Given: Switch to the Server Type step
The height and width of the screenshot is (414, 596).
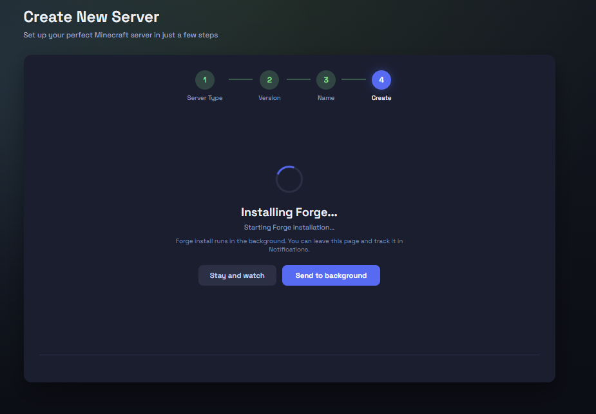Looking at the screenshot, I should 204,97.
